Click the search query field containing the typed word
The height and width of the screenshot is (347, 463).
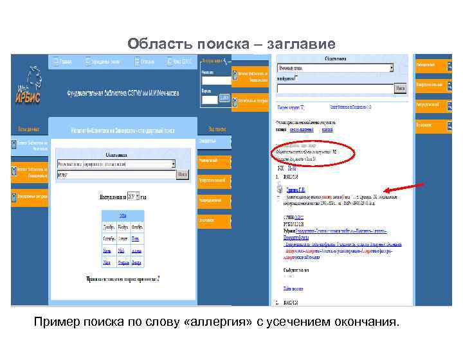(116, 175)
